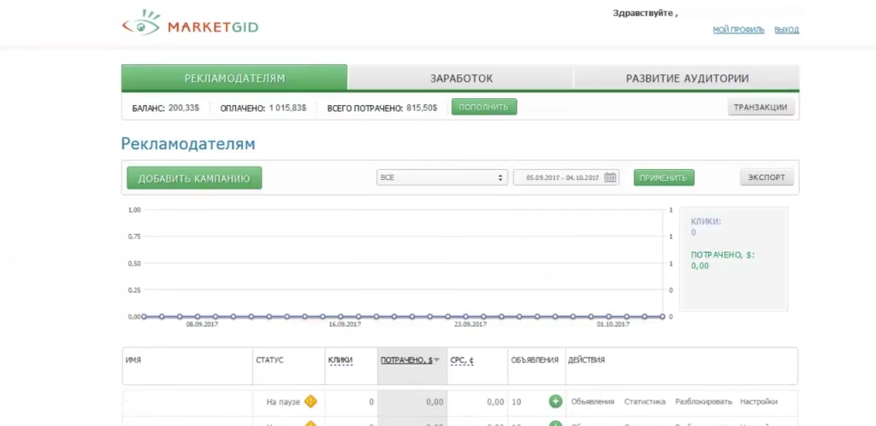Open the Развитие аудитории tab
Screen dimensions: 876x426
(x=687, y=78)
